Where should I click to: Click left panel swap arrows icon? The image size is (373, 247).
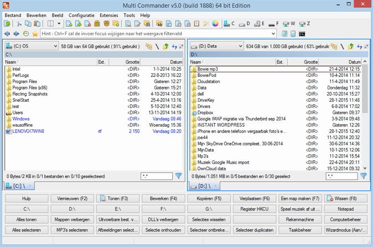[174, 46]
